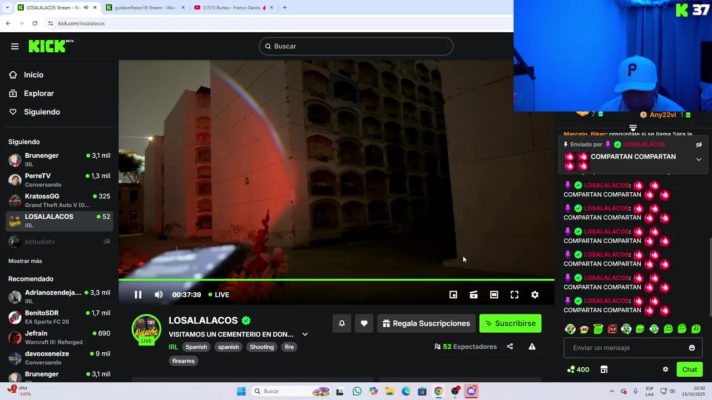Open the Windows Start menu
This screenshot has width=712, height=400.
[241, 391]
